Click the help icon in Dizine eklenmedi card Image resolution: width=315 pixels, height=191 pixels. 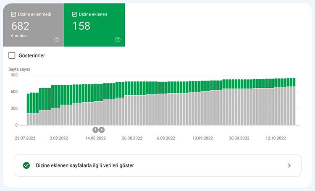click(x=57, y=39)
